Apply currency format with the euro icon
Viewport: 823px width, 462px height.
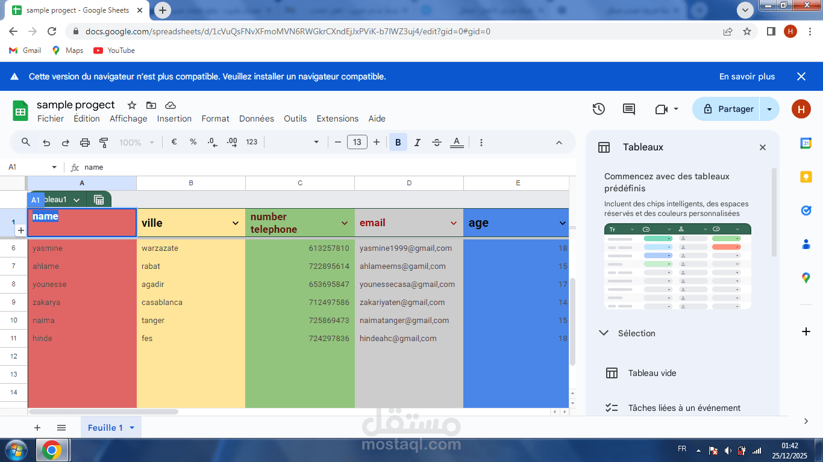tap(174, 142)
